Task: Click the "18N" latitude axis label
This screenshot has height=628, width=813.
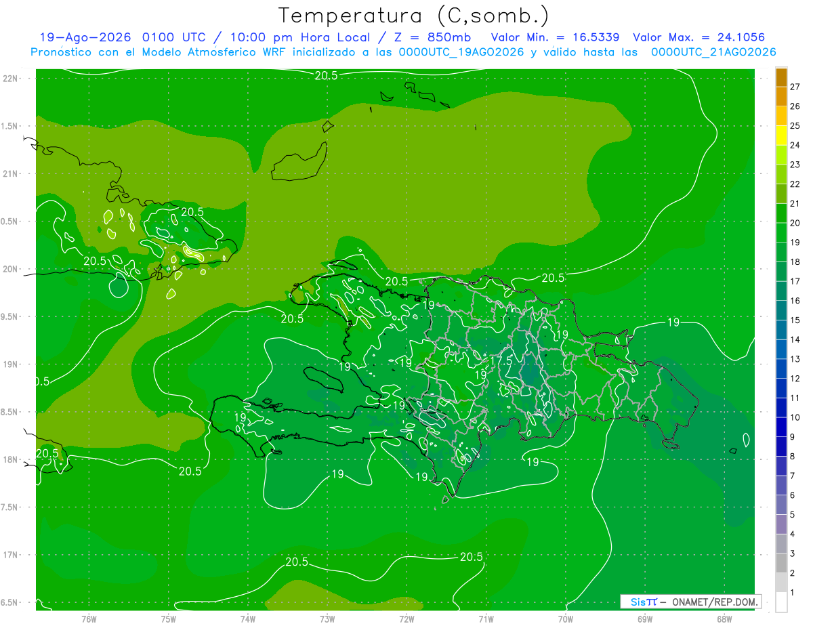Action: 10,459
